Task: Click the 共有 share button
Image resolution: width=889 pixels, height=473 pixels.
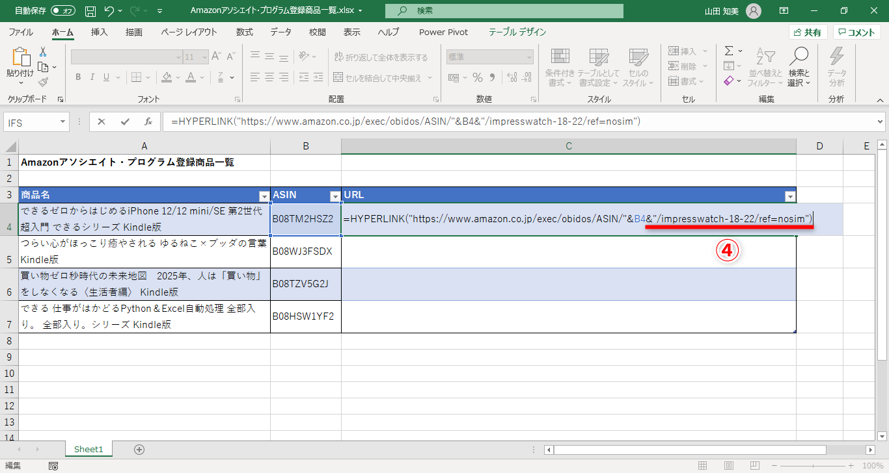Action: point(808,32)
